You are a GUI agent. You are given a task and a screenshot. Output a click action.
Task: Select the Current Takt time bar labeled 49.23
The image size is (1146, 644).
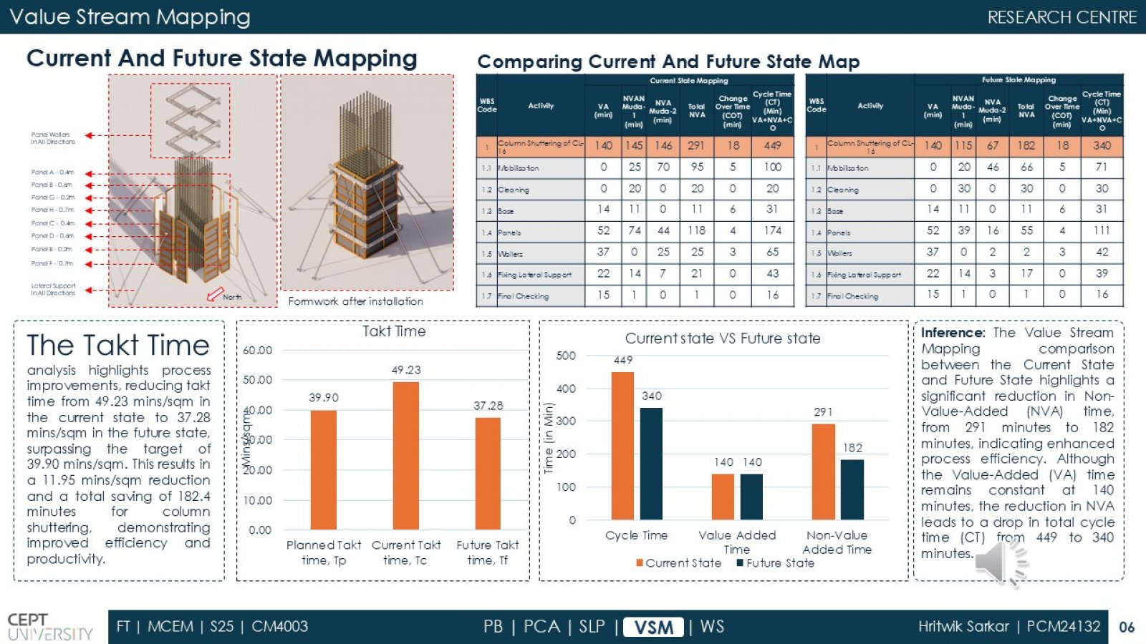[x=406, y=456]
